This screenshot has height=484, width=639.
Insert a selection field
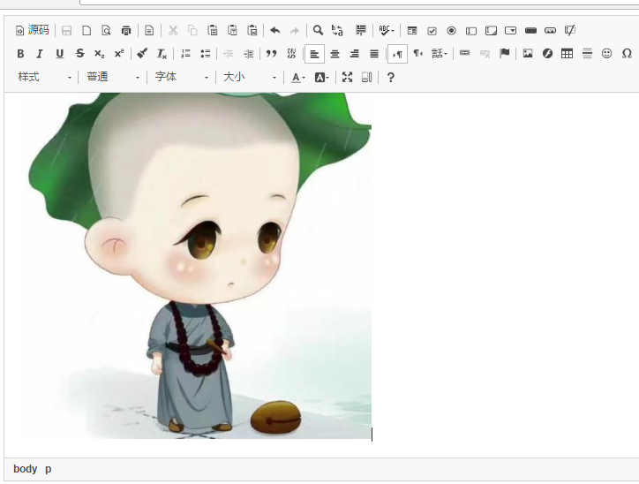click(511, 31)
